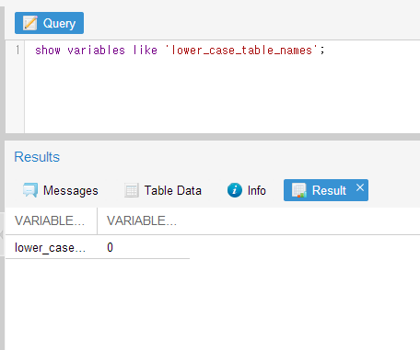
Task: Click the 'lower_case_table_names' string in query
Action: click(x=241, y=50)
